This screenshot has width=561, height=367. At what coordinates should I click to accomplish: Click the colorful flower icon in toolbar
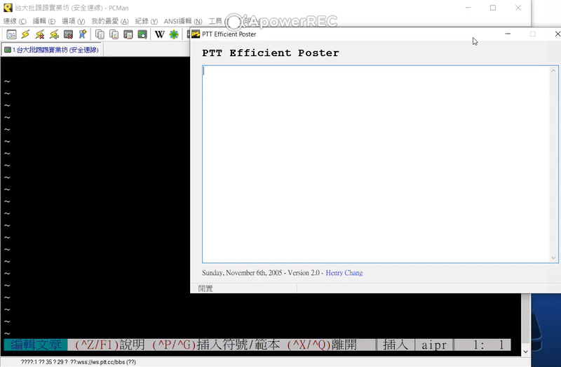point(174,34)
